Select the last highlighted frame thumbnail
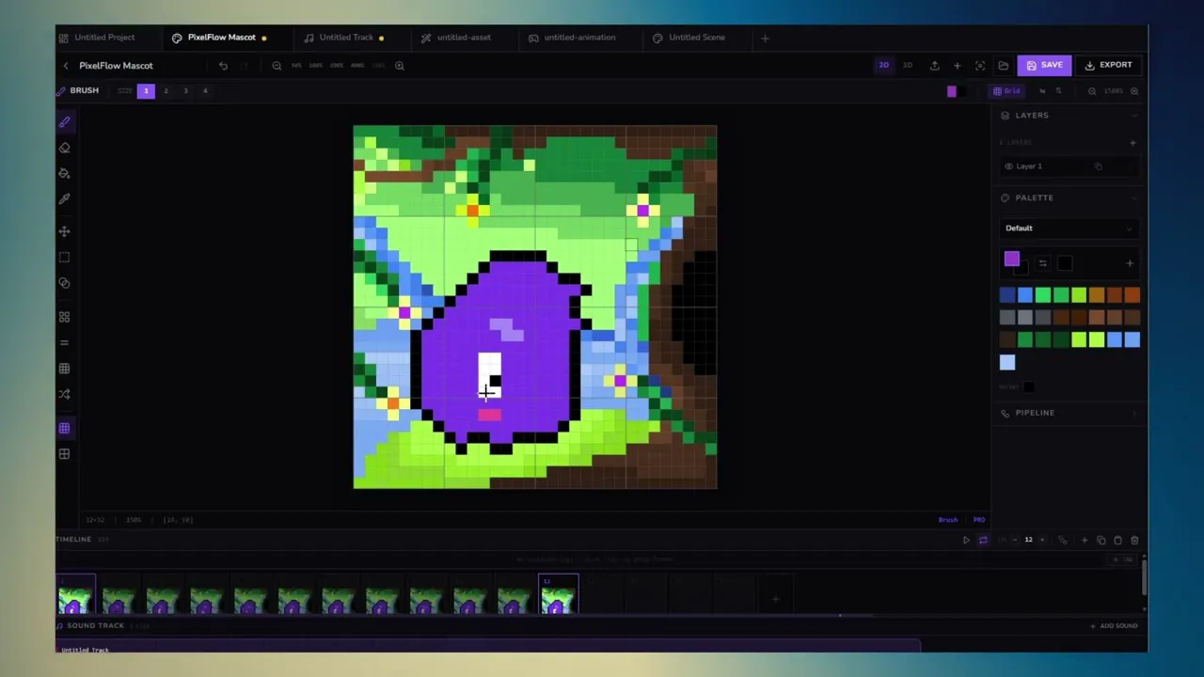The height and width of the screenshot is (677, 1204). pyautogui.click(x=558, y=595)
